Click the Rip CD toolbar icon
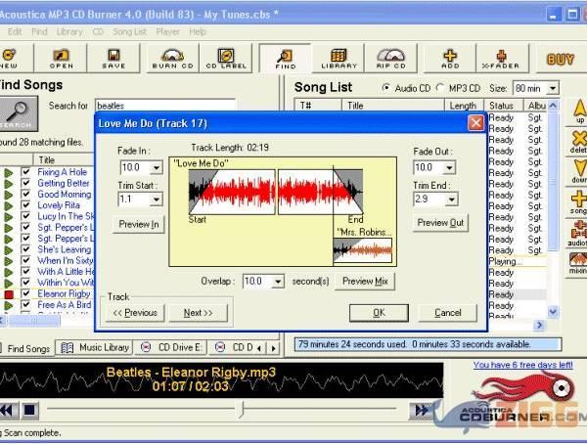The height and width of the screenshot is (444, 587). 390,59
